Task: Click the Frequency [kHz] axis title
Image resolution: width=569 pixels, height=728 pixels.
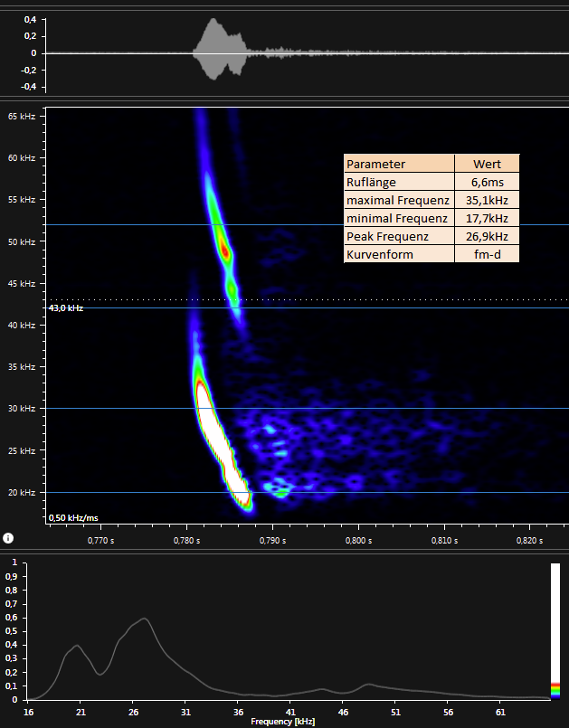Action: point(282,722)
